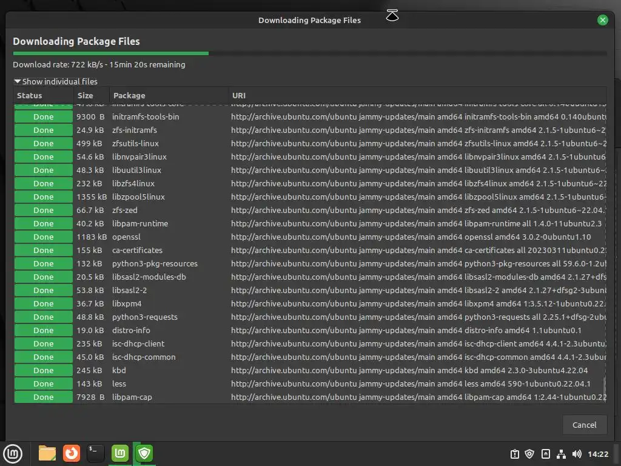Open the Linux Mint start menu
The image size is (621, 466).
[13, 453]
